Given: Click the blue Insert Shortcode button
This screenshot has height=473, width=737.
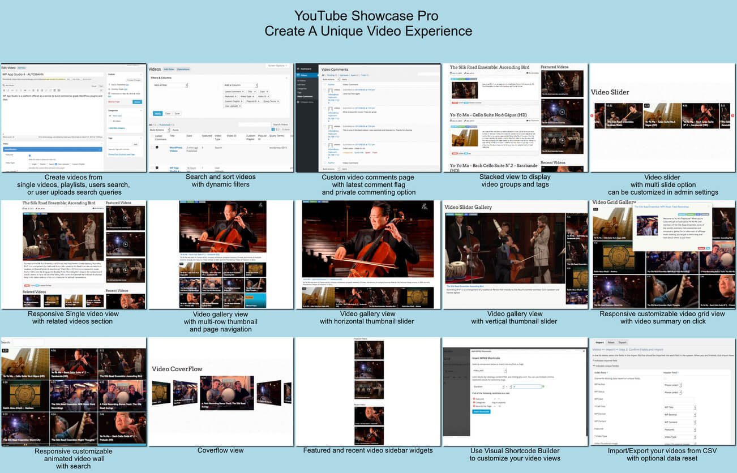Looking at the screenshot, I should click(481, 412).
